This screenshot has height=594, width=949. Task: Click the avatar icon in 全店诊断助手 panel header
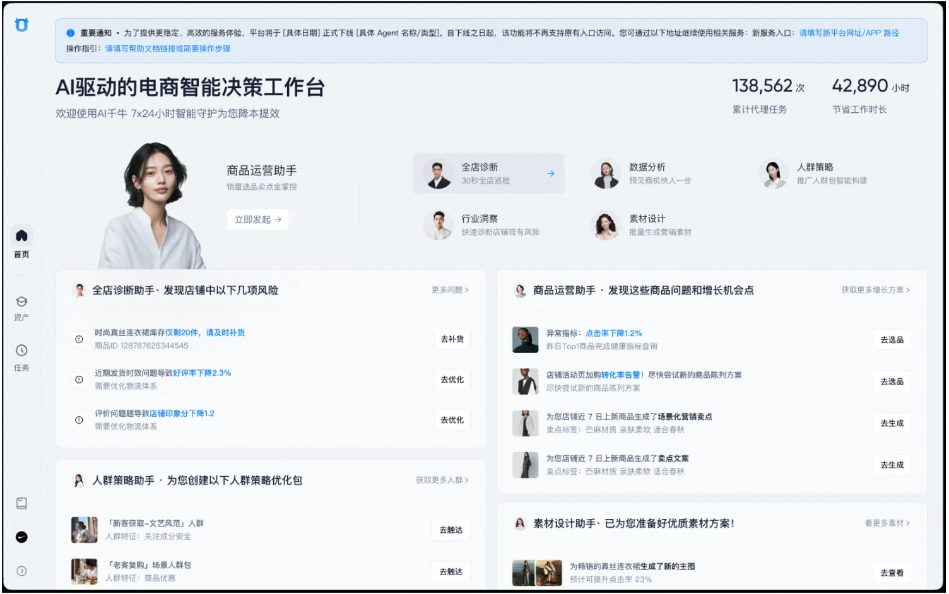tap(80, 291)
